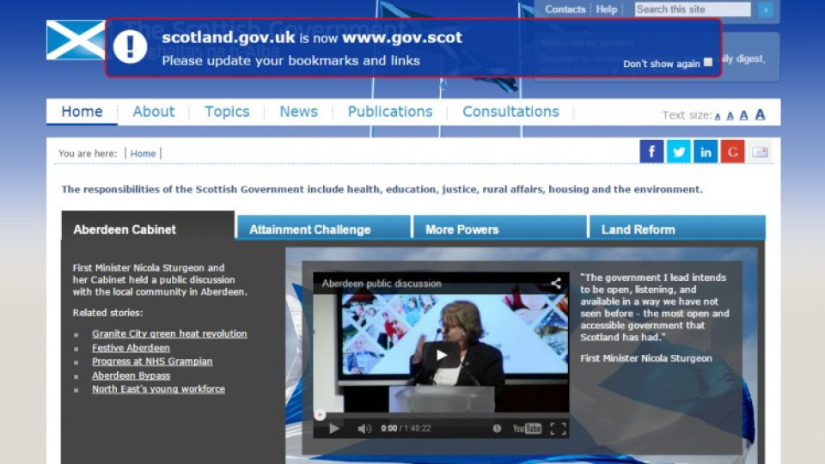Open the News navigation menu

(298, 112)
